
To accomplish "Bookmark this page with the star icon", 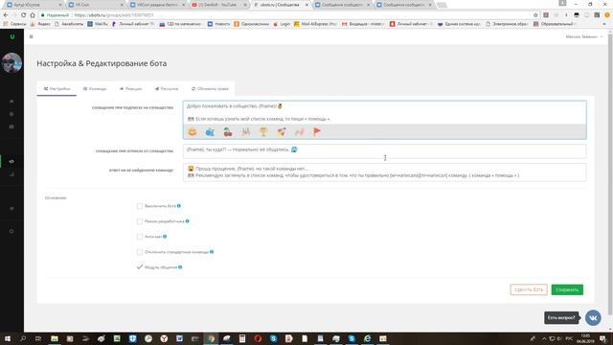I will [535, 15].
